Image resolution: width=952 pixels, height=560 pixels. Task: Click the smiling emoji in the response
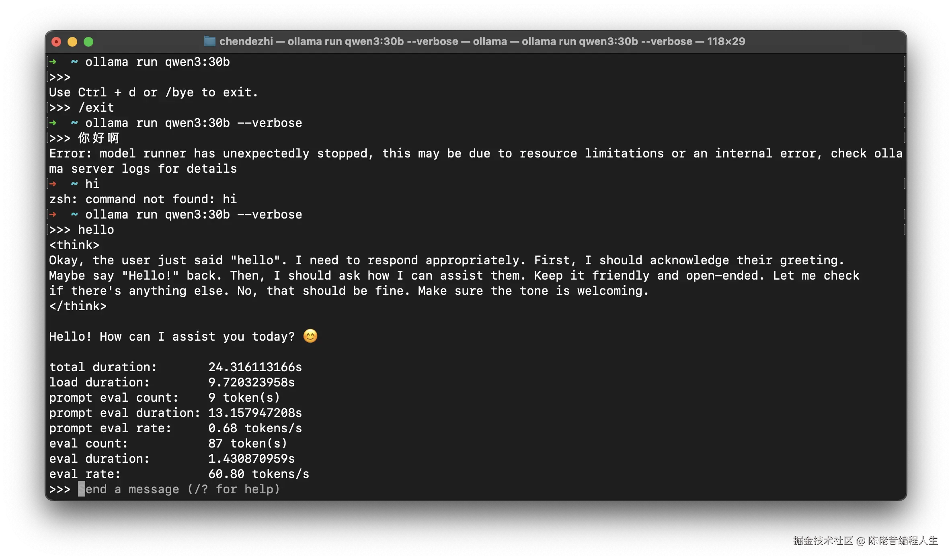tap(310, 336)
